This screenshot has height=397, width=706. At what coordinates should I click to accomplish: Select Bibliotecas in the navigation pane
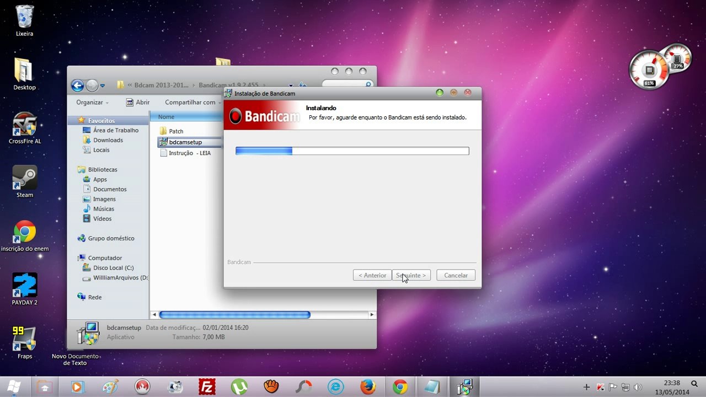[x=103, y=169]
